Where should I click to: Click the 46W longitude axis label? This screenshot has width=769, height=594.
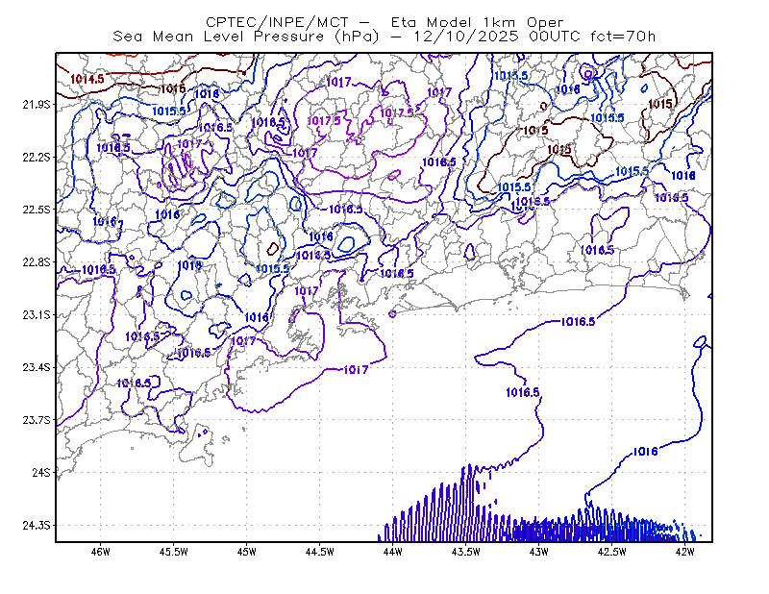click(101, 552)
